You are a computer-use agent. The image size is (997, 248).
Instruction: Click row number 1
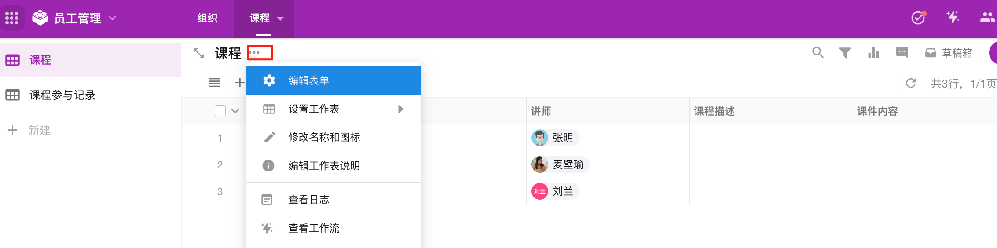220,138
